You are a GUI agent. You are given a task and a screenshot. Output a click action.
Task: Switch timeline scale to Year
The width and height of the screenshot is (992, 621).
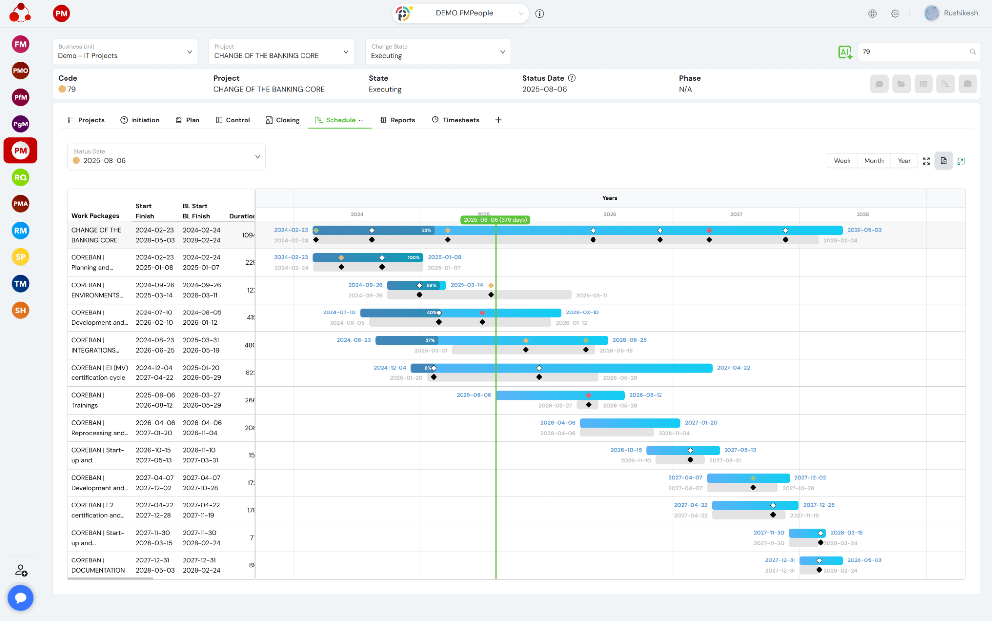pyautogui.click(x=904, y=161)
